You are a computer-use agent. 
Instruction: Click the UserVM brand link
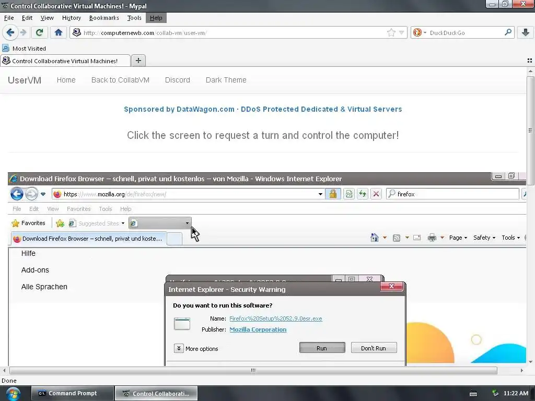[x=25, y=80]
